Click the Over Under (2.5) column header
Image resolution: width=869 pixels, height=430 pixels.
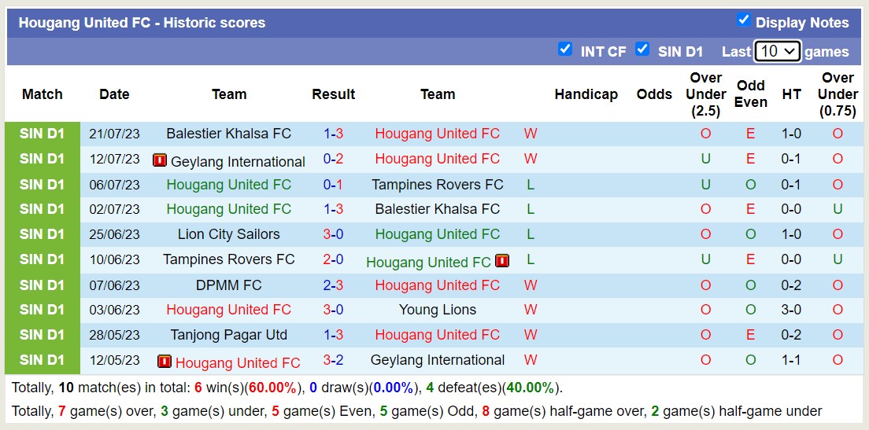[705, 94]
